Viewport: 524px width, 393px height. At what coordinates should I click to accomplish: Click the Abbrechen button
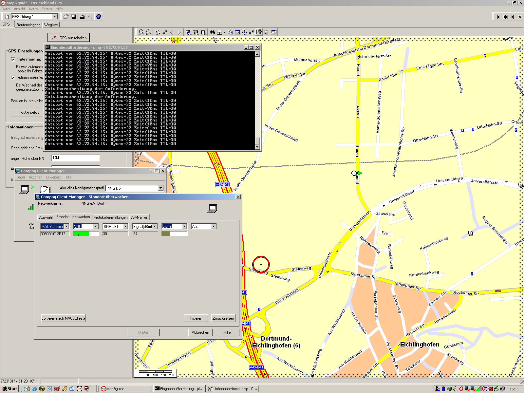pos(200,332)
